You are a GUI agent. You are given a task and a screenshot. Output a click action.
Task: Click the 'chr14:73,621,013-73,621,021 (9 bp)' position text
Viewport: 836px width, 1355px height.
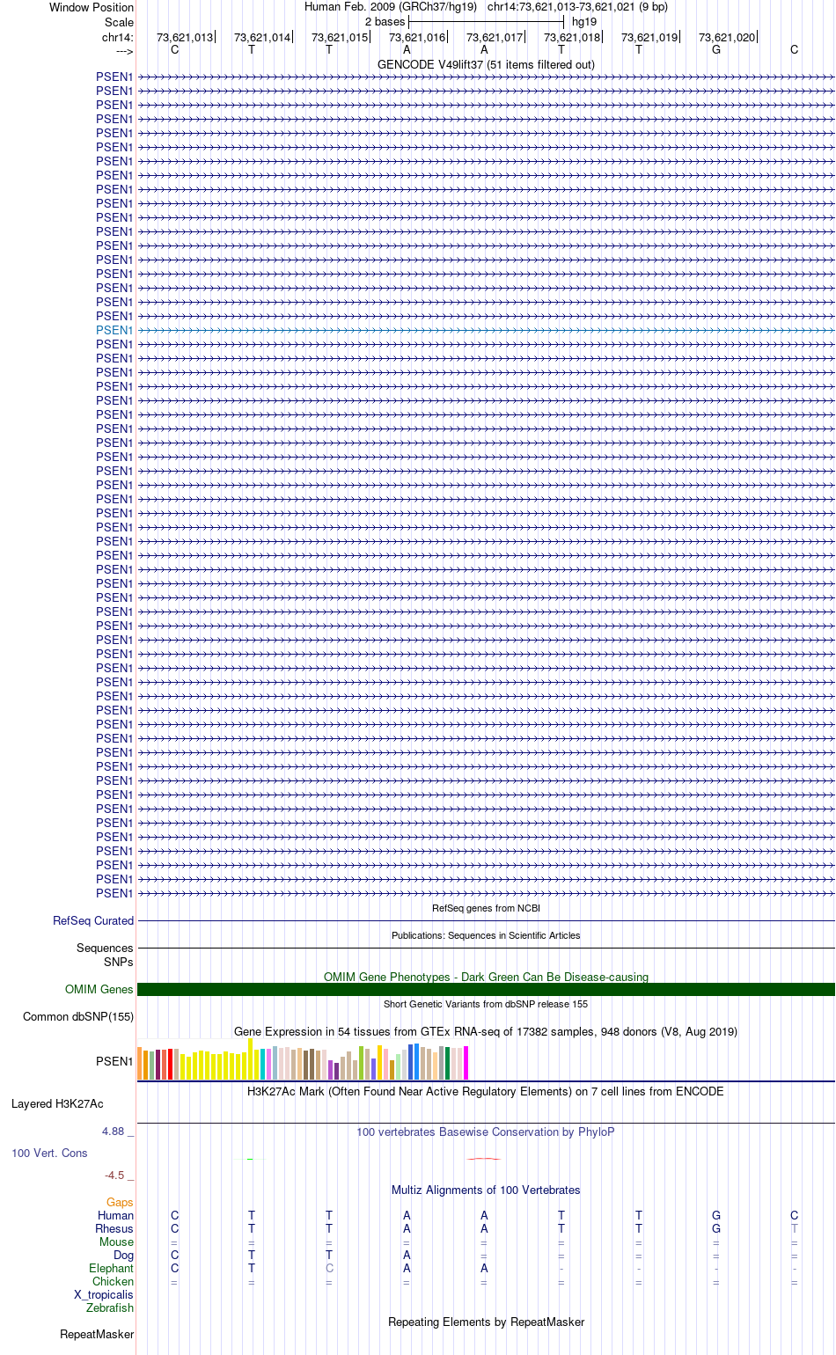(577, 6)
